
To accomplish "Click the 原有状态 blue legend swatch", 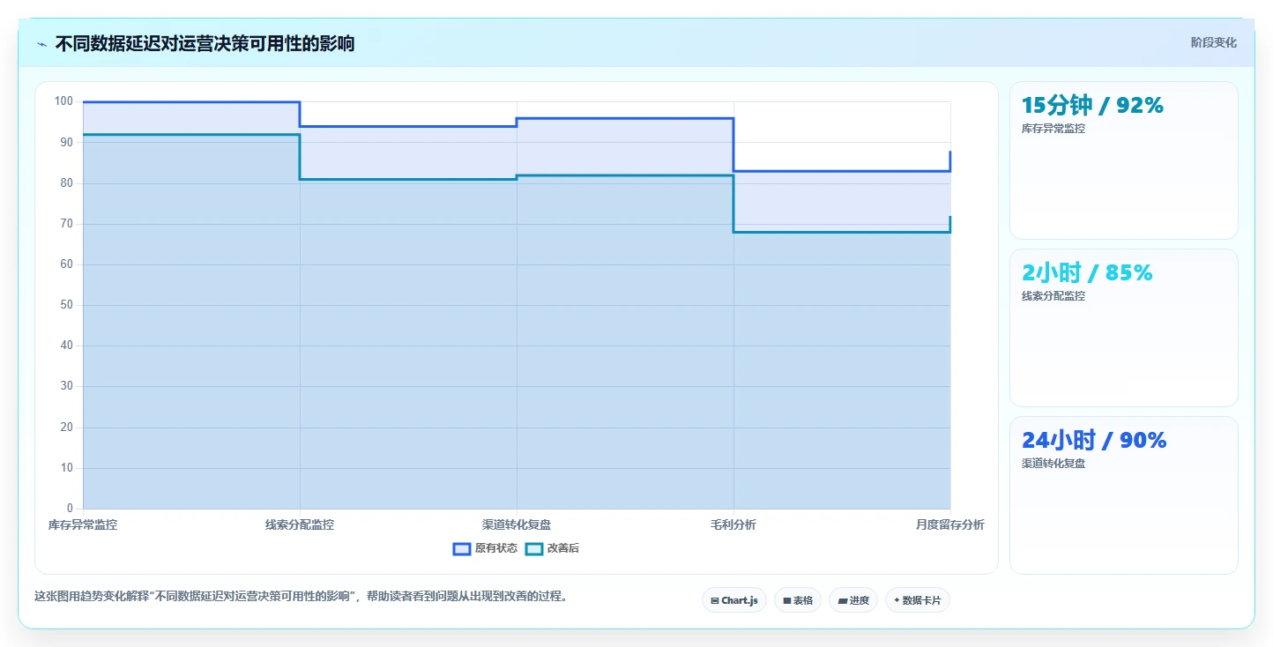I will coord(462,548).
